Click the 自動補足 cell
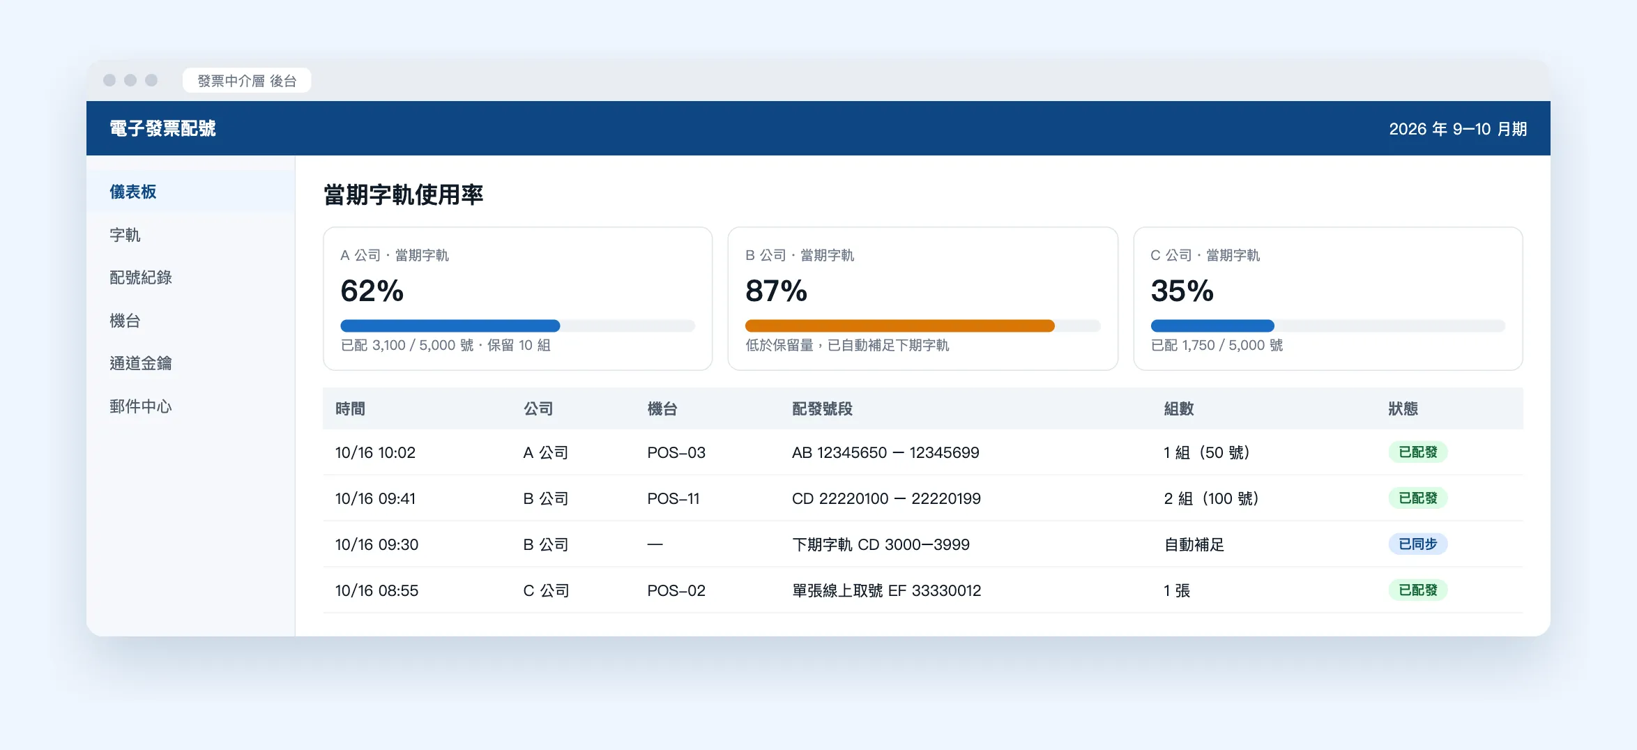 point(1194,544)
